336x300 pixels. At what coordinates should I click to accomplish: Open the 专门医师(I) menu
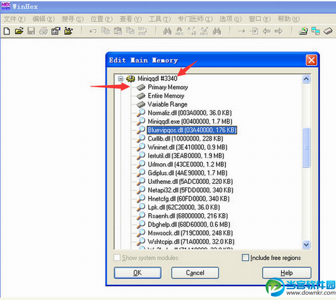pos(195,19)
